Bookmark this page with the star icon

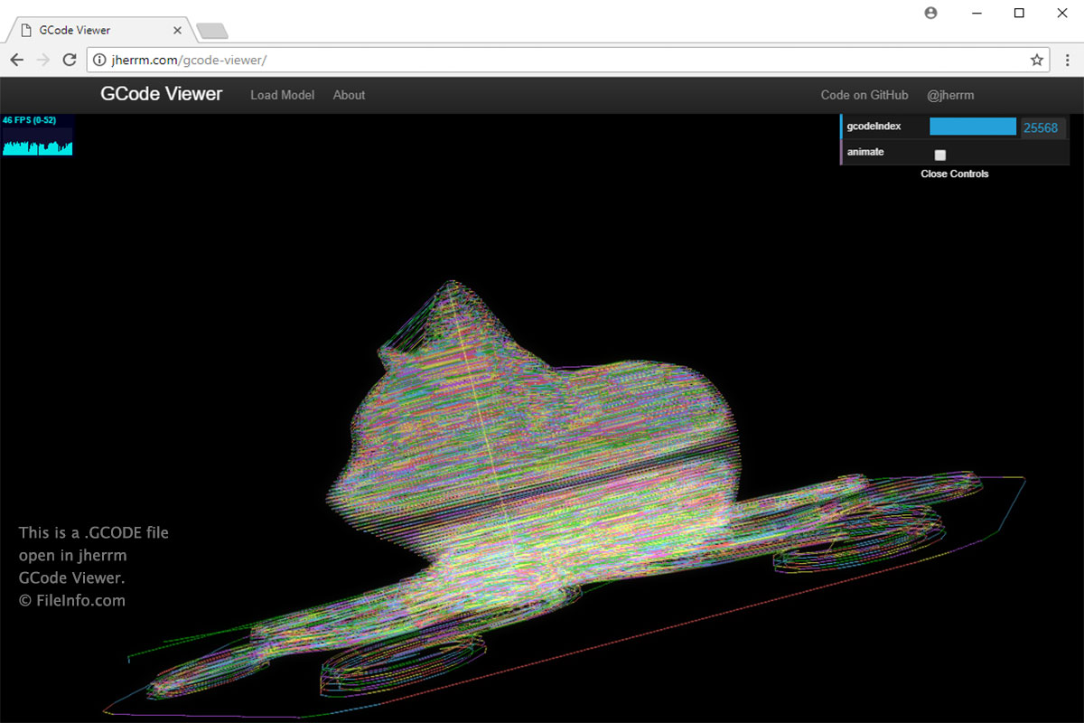[1037, 60]
